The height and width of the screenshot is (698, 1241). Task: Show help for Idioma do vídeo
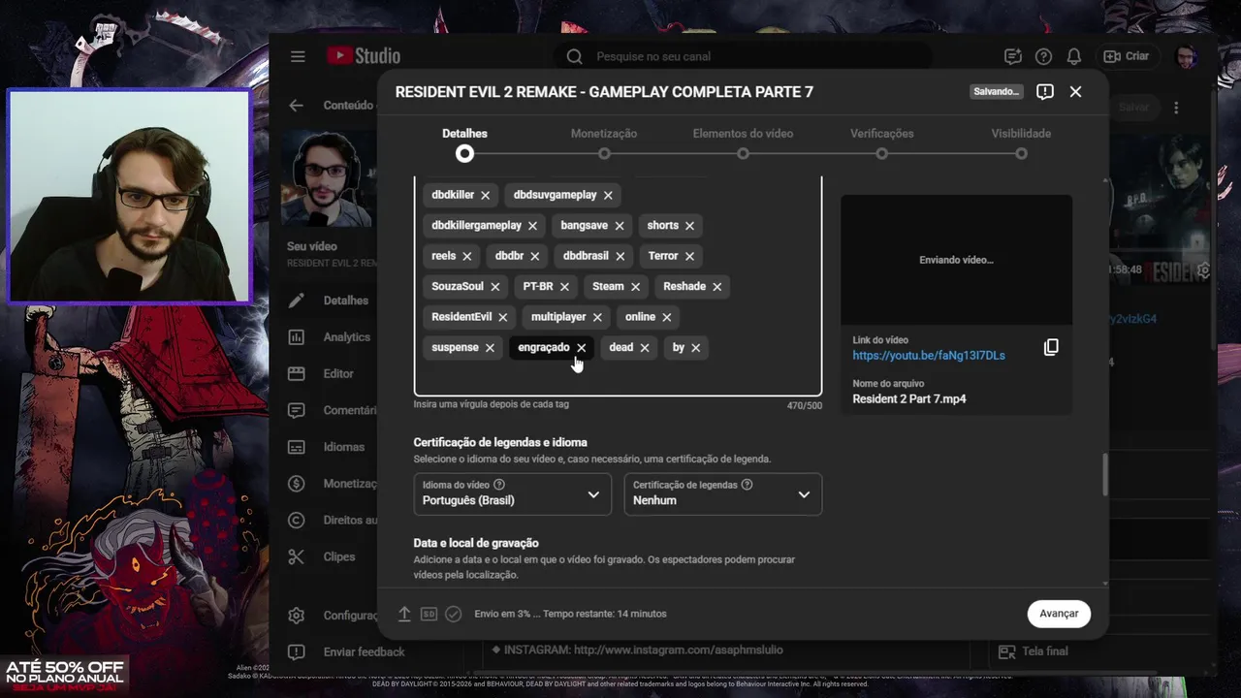pos(499,485)
